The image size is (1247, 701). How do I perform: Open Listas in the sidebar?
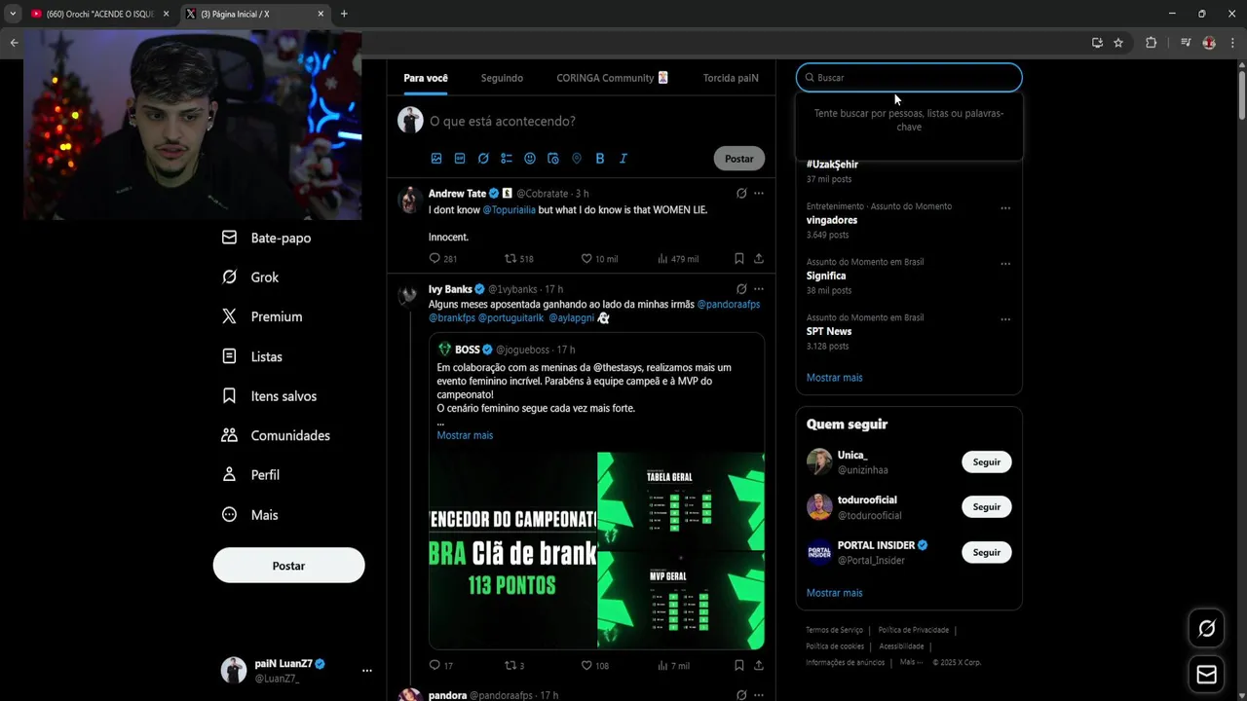252,356
